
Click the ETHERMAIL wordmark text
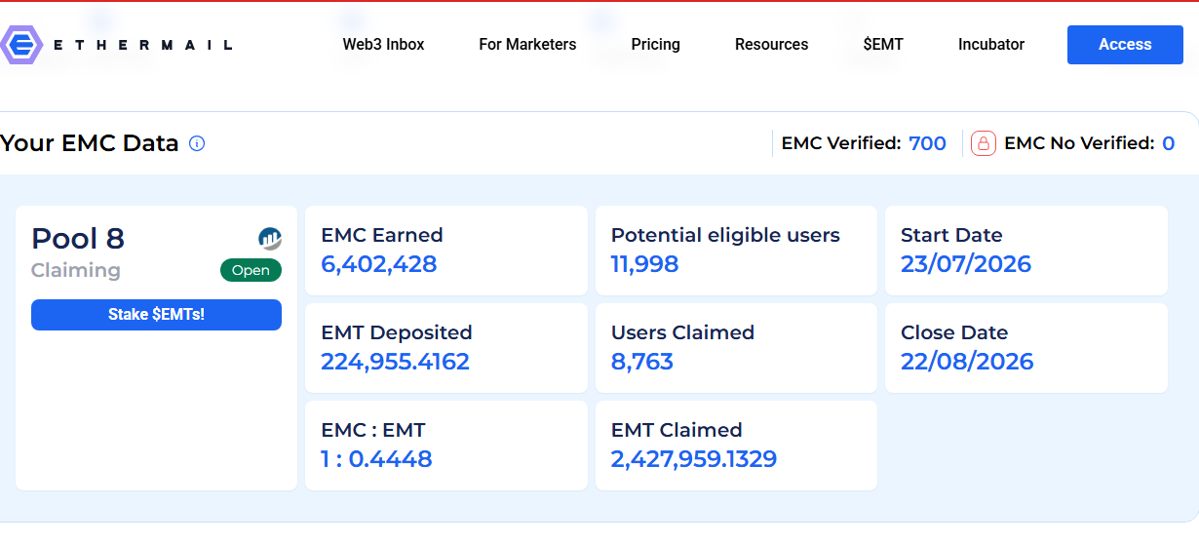[142, 45]
